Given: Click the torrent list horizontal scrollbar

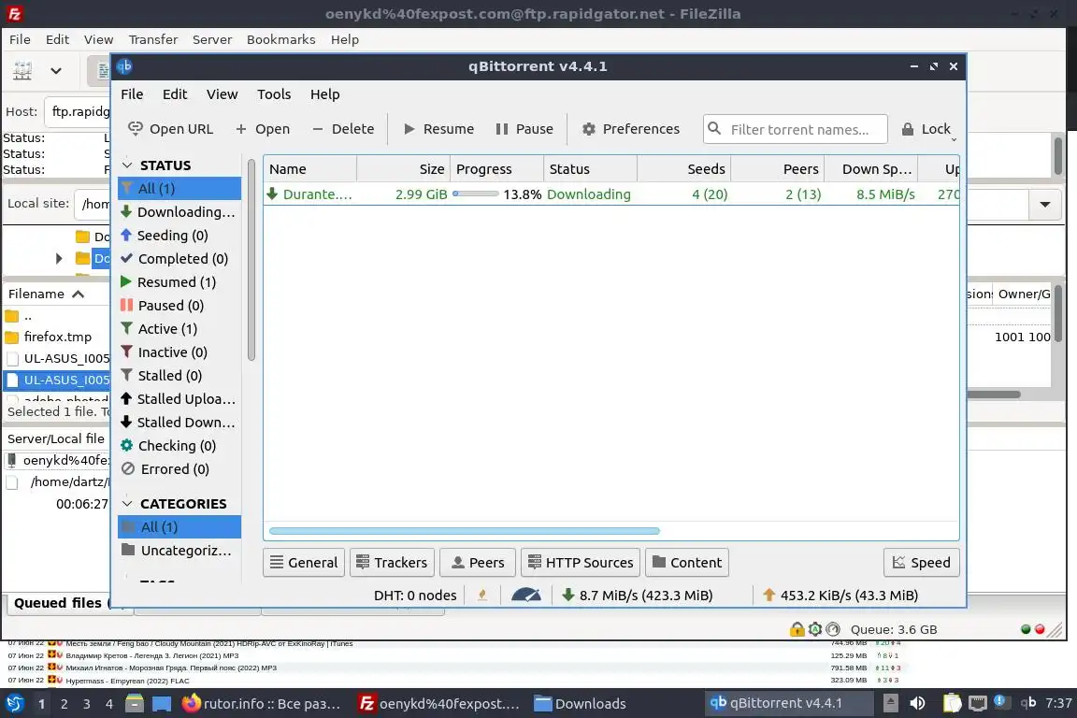Looking at the screenshot, I should point(465,530).
